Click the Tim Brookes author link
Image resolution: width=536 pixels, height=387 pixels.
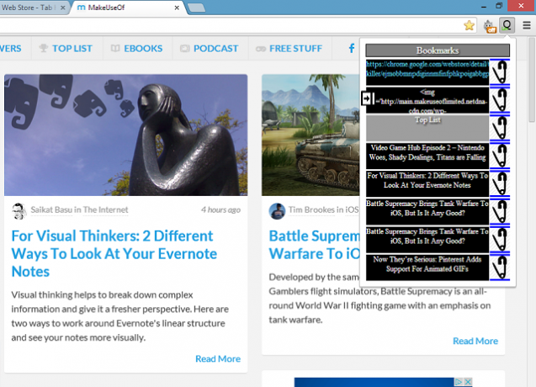click(311, 209)
